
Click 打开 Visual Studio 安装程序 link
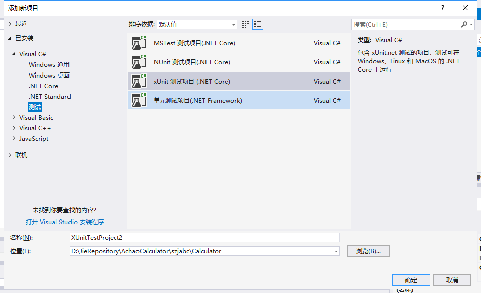click(x=65, y=222)
